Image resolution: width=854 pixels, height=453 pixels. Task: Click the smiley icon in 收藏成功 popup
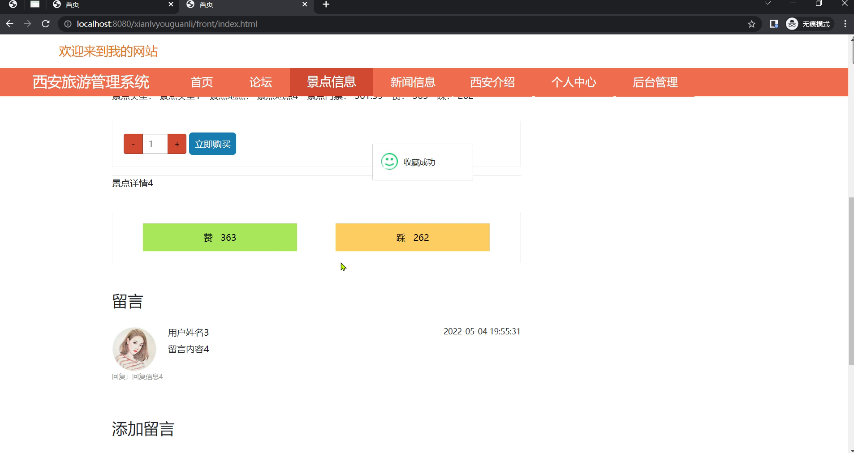click(x=389, y=162)
